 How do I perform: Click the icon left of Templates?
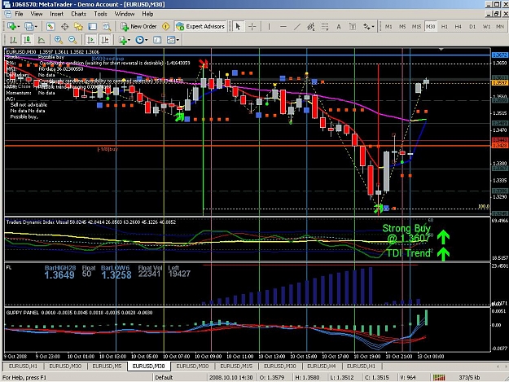click(157, 40)
